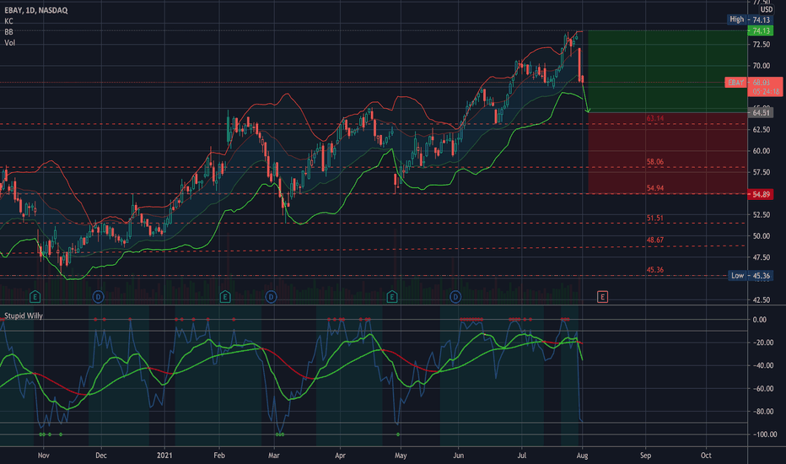The height and width of the screenshot is (464, 786).
Task: Click the May label on time axis
Action: tap(401, 456)
